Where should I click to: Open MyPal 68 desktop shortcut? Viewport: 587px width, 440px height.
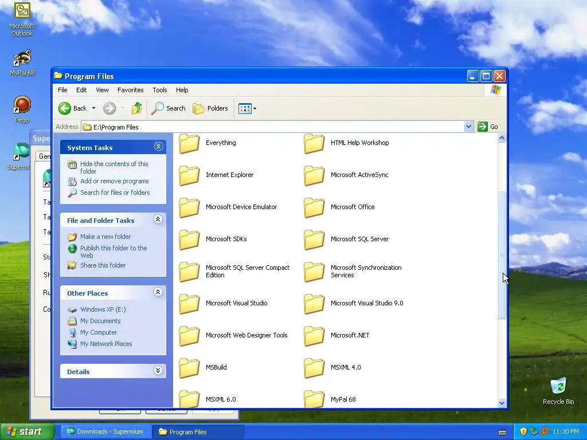coord(22,63)
